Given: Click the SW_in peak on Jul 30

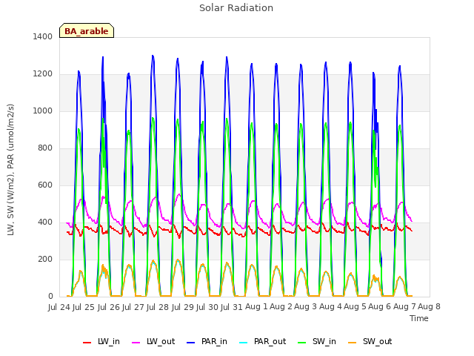Looking at the screenshot, I should [x=227, y=119].
